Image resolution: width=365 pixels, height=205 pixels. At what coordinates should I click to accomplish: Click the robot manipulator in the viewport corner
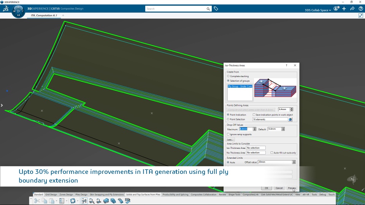click(352, 179)
